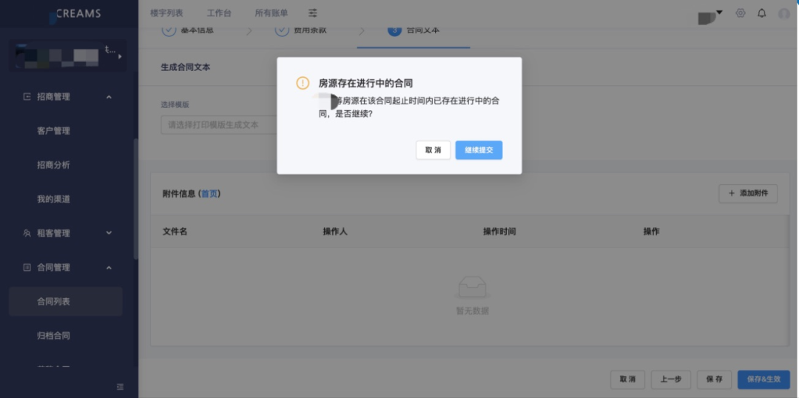Click the 招商管理 menu icon
The image size is (799, 398).
point(27,97)
